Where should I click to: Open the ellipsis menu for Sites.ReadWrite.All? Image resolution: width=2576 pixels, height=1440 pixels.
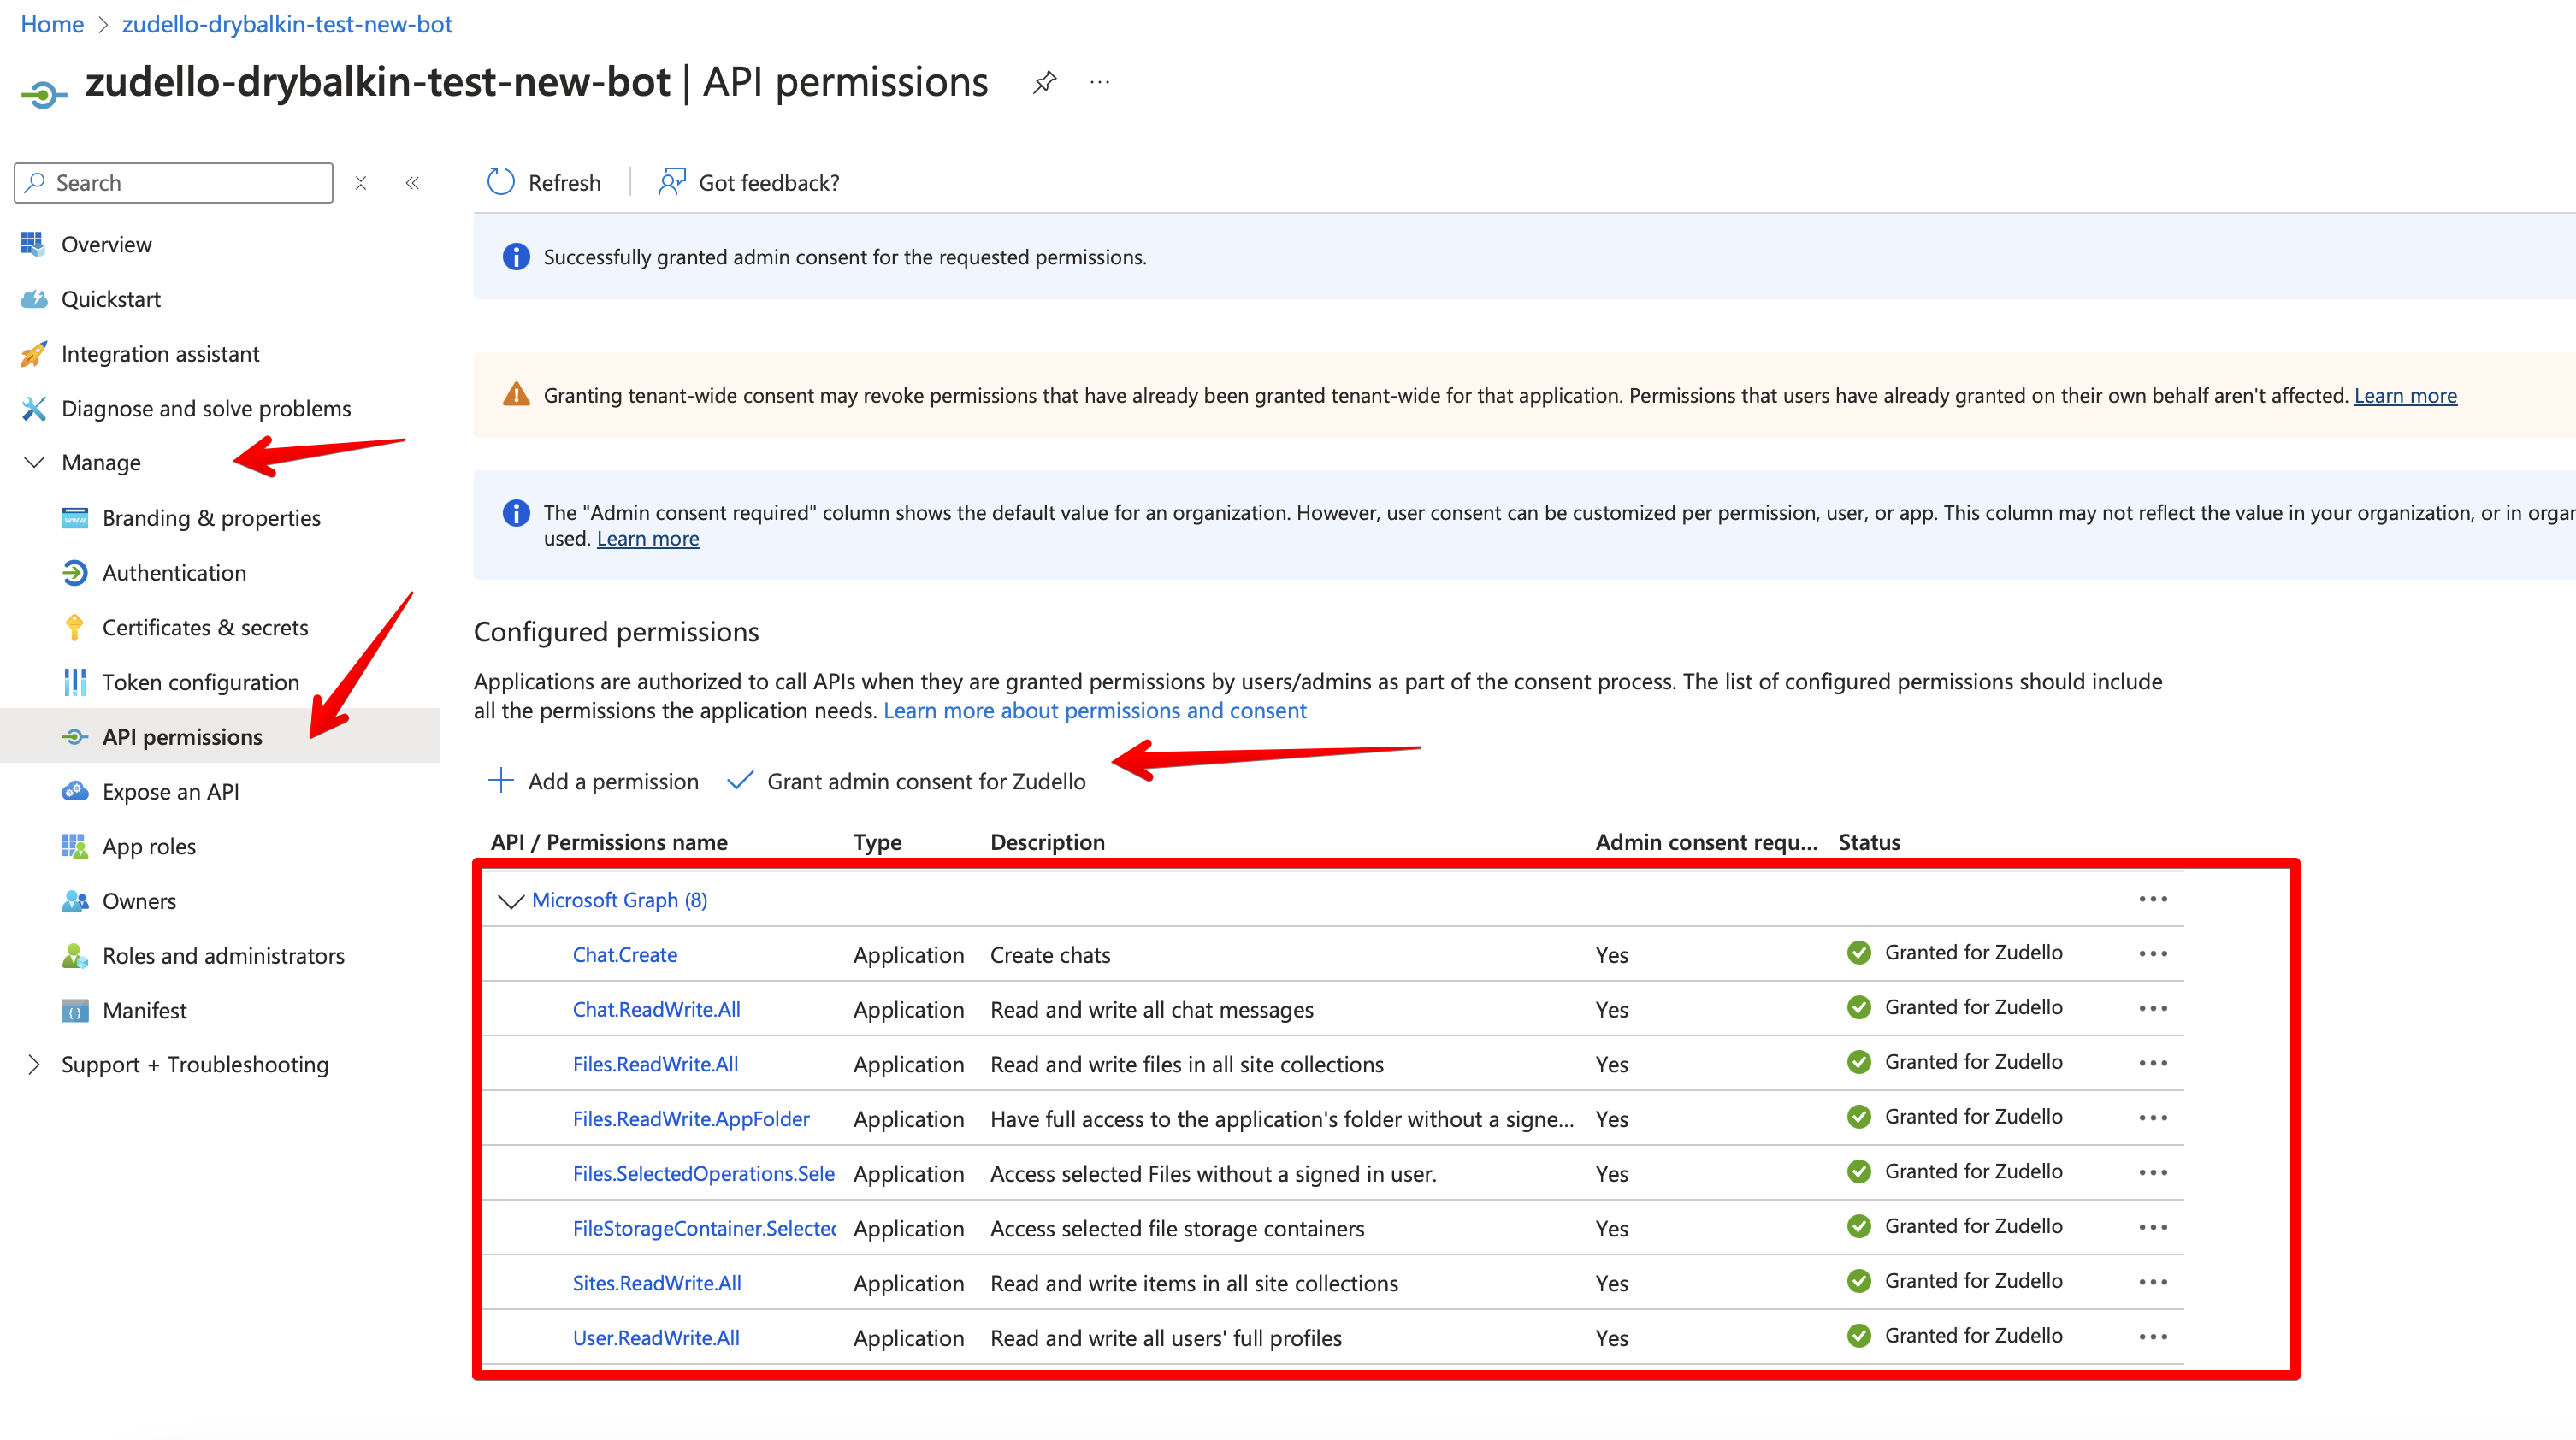[x=2153, y=1282]
